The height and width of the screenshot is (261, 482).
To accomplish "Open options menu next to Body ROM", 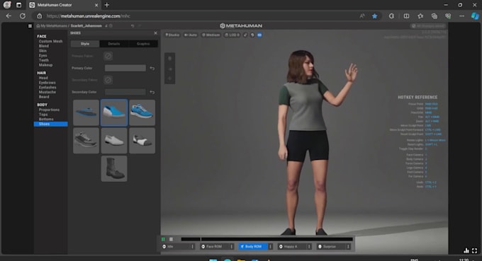I will 271,247.
